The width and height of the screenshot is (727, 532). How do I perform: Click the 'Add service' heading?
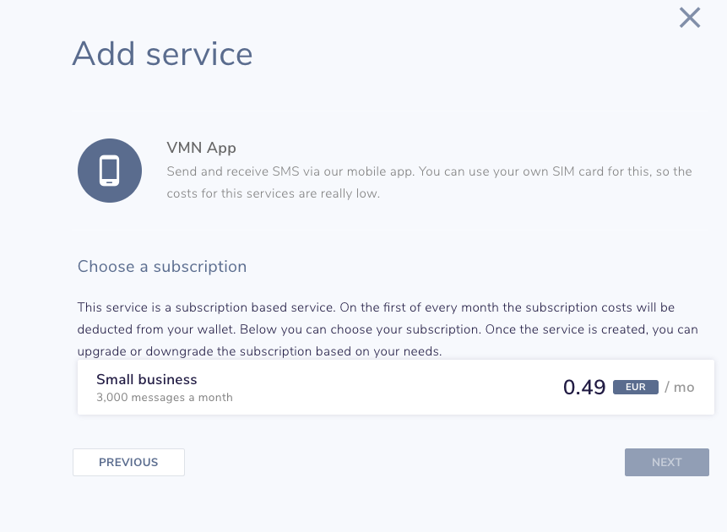pos(162,54)
